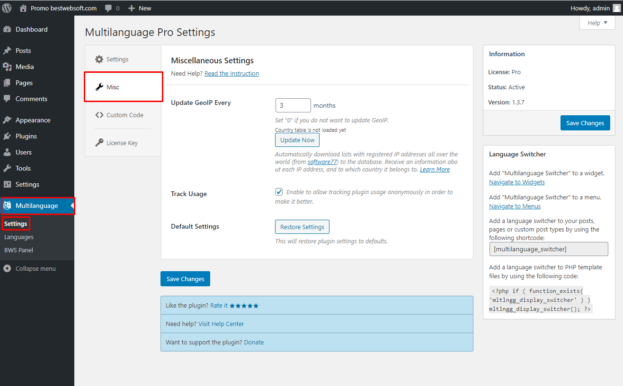Open the Rate it link
623x386 pixels.
(x=219, y=306)
